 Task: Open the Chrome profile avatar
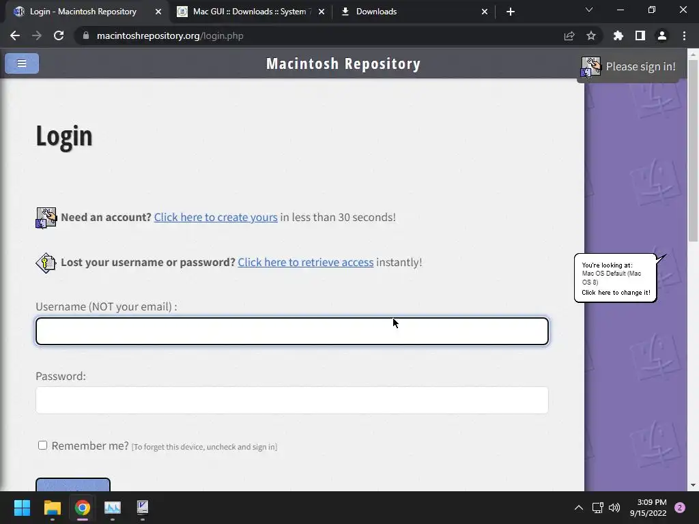pyautogui.click(x=662, y=35)
